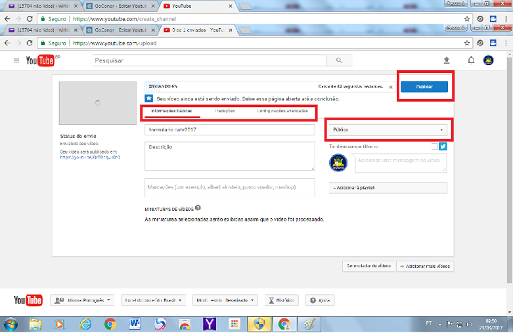This screenshot has width=513, height=333.
Task: Click the channel avatar beside message box
Action: 338,163
